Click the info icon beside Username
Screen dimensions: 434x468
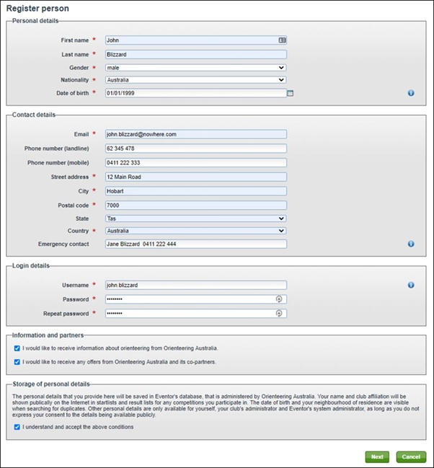coord(411,285)
